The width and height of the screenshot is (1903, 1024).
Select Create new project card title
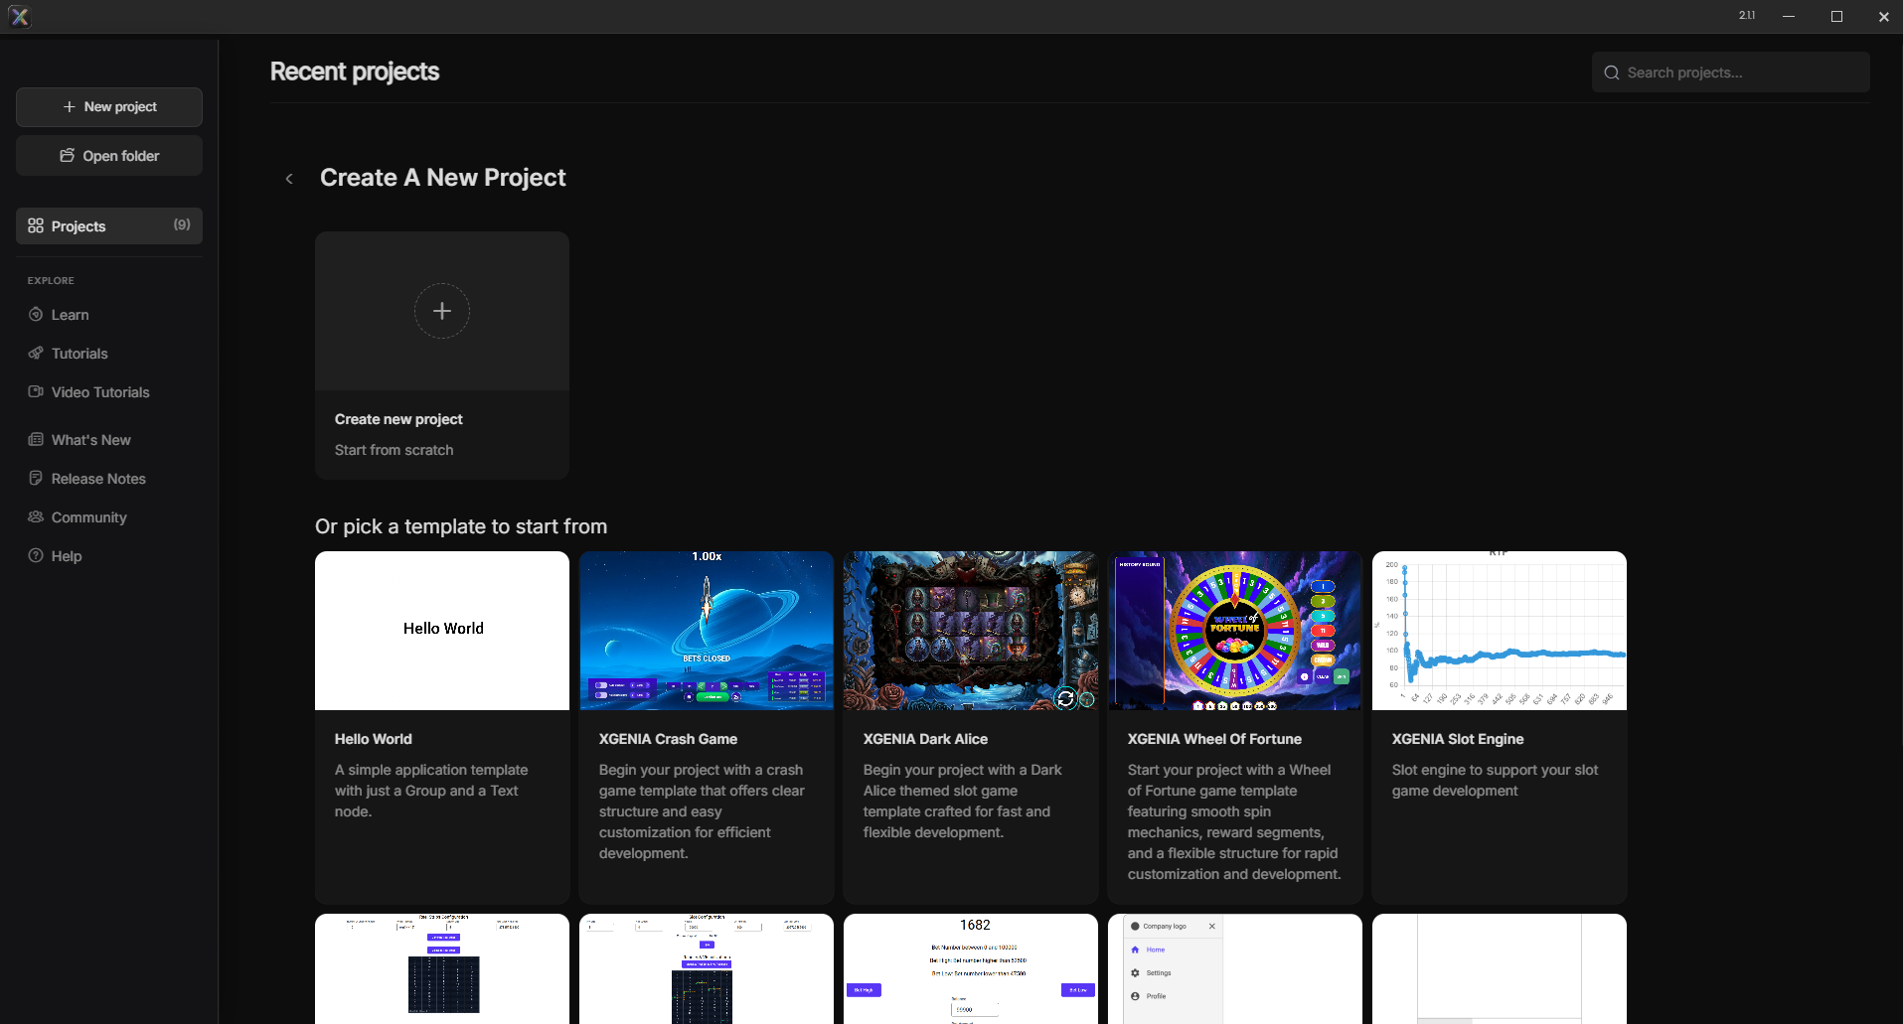[x=398, y=419]
